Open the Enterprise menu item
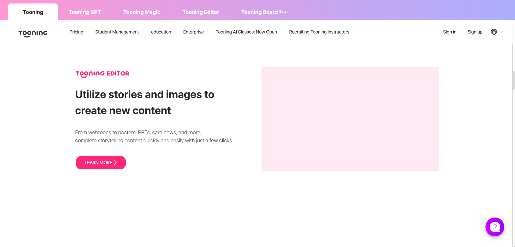 click(193, 32)
